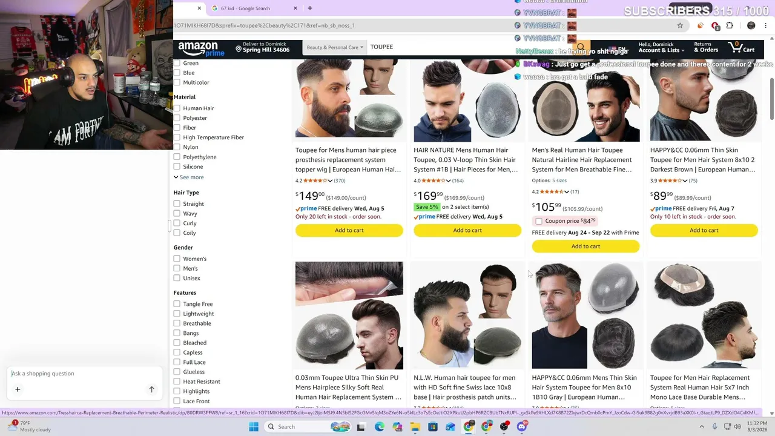Open the HAPPY&CC gray-haired man product thumbnail
This screenshot has width=775, height=436.
(x=585, y=315)
